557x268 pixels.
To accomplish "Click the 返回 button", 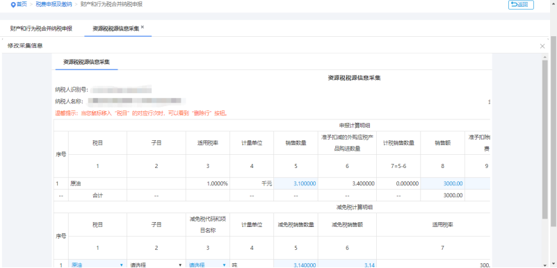I will [521, 5].
